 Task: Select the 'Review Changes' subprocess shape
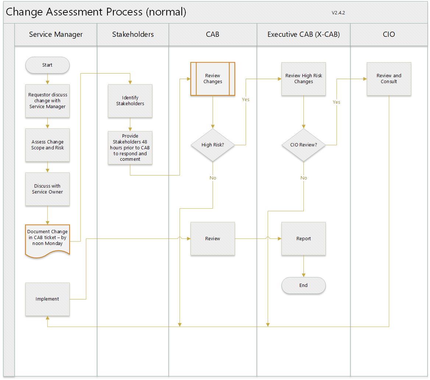pos(213,79)
